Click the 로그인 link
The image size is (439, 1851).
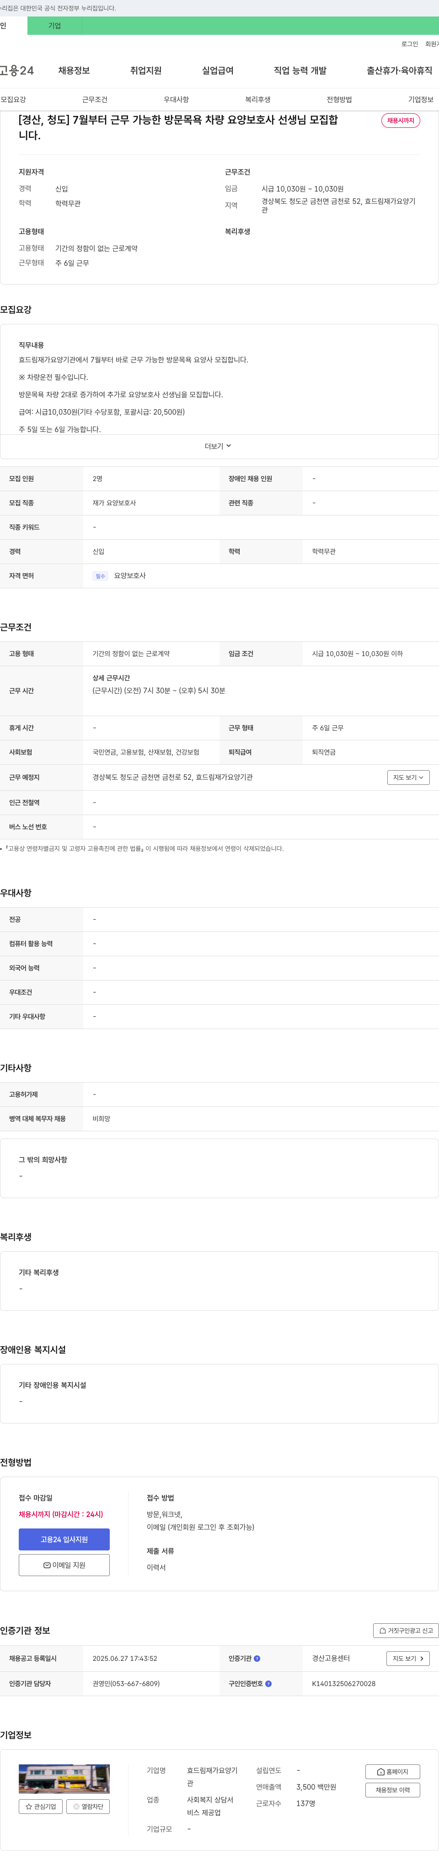(x=410, y=44)
